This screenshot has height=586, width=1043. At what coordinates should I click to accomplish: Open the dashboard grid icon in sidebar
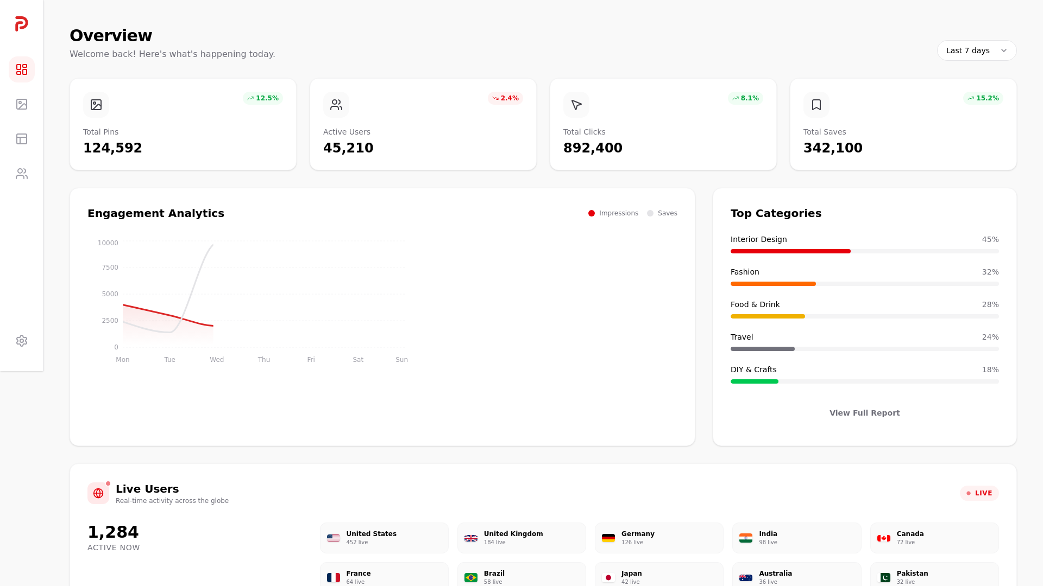(x=22, y=69)
